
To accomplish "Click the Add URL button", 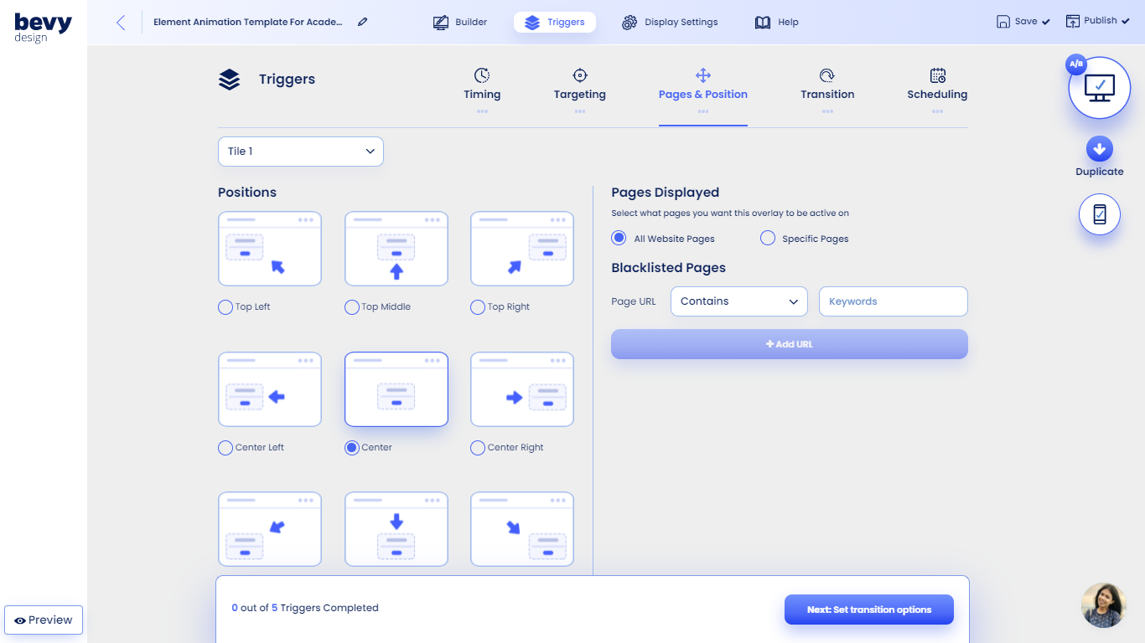I will click(x=789, y=344).
